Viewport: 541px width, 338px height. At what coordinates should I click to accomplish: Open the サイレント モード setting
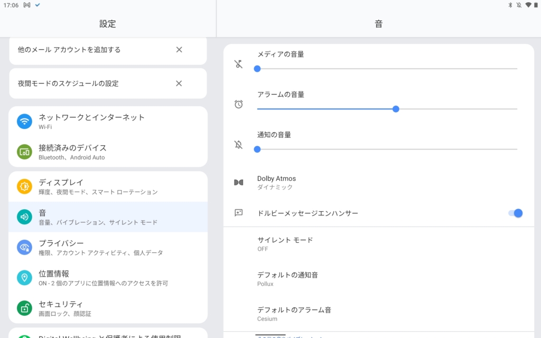pyautogui.click(x=285, y=244)
